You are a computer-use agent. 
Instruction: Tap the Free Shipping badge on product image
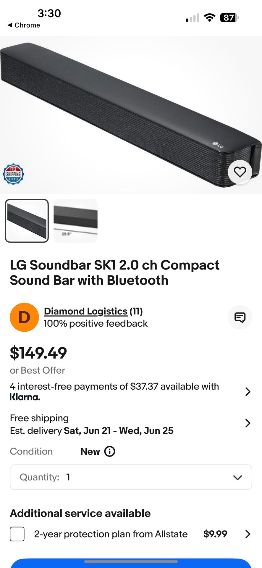13,174
